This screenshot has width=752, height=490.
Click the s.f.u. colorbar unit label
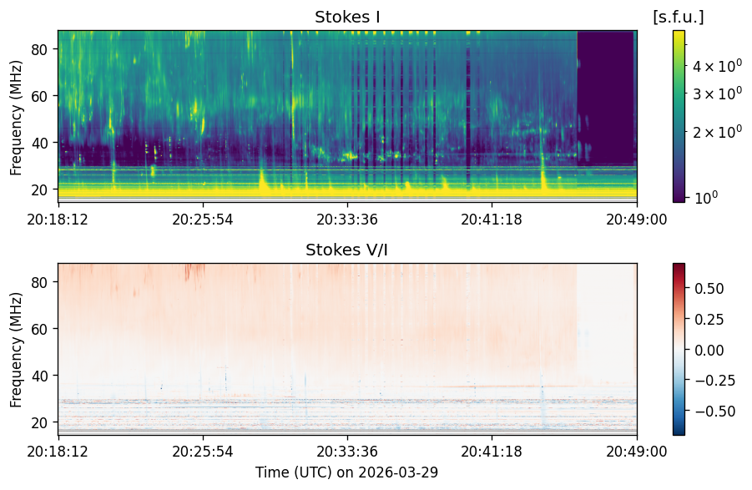click(x=679, y=18)
